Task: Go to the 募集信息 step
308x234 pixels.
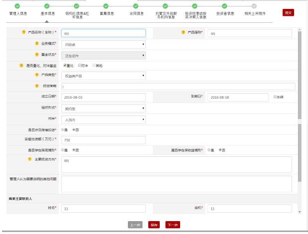Action: [x=106, y=13]
